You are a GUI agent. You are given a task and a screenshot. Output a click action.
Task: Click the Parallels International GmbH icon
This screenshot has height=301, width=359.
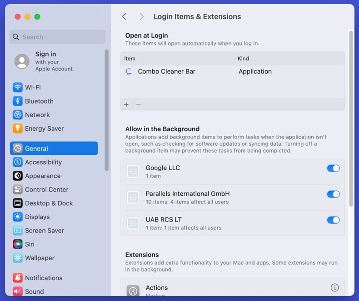tap(133, 197)
